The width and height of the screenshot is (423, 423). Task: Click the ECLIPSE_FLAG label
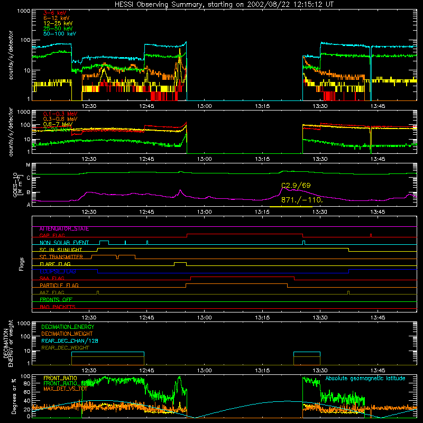(x=58, y=271)
